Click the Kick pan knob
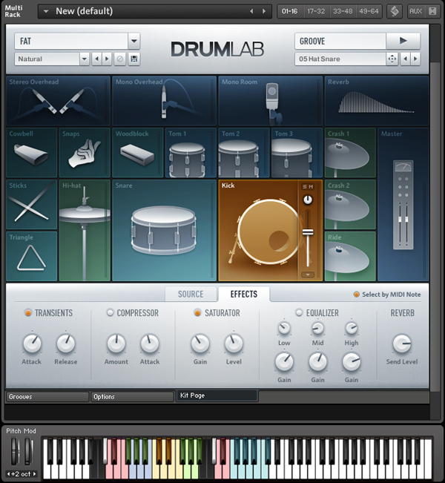445x483 pixels. click(308, 200)
